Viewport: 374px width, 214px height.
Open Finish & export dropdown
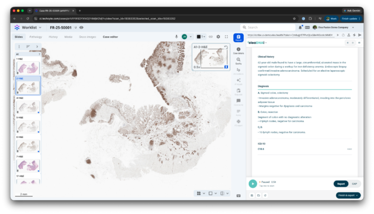[x=348, y=195]
